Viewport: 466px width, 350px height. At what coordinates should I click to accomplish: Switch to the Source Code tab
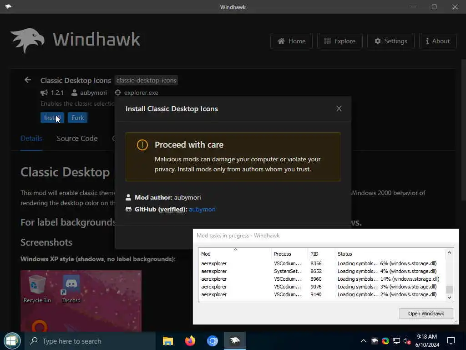coord(77,139)
